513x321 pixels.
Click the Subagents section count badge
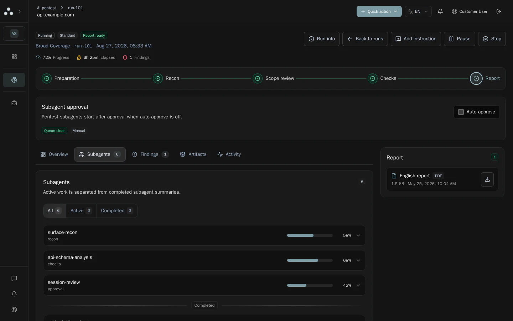pos(362,182)
